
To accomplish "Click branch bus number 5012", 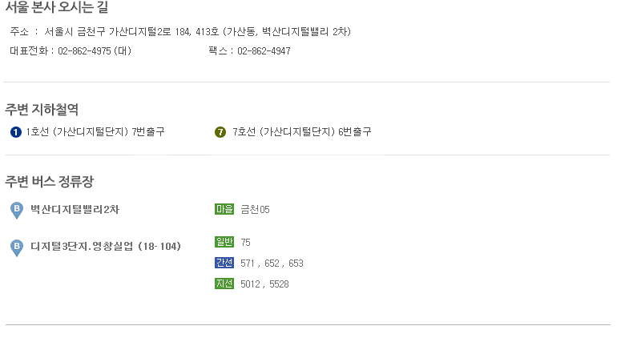I will [x=250, y=284].
